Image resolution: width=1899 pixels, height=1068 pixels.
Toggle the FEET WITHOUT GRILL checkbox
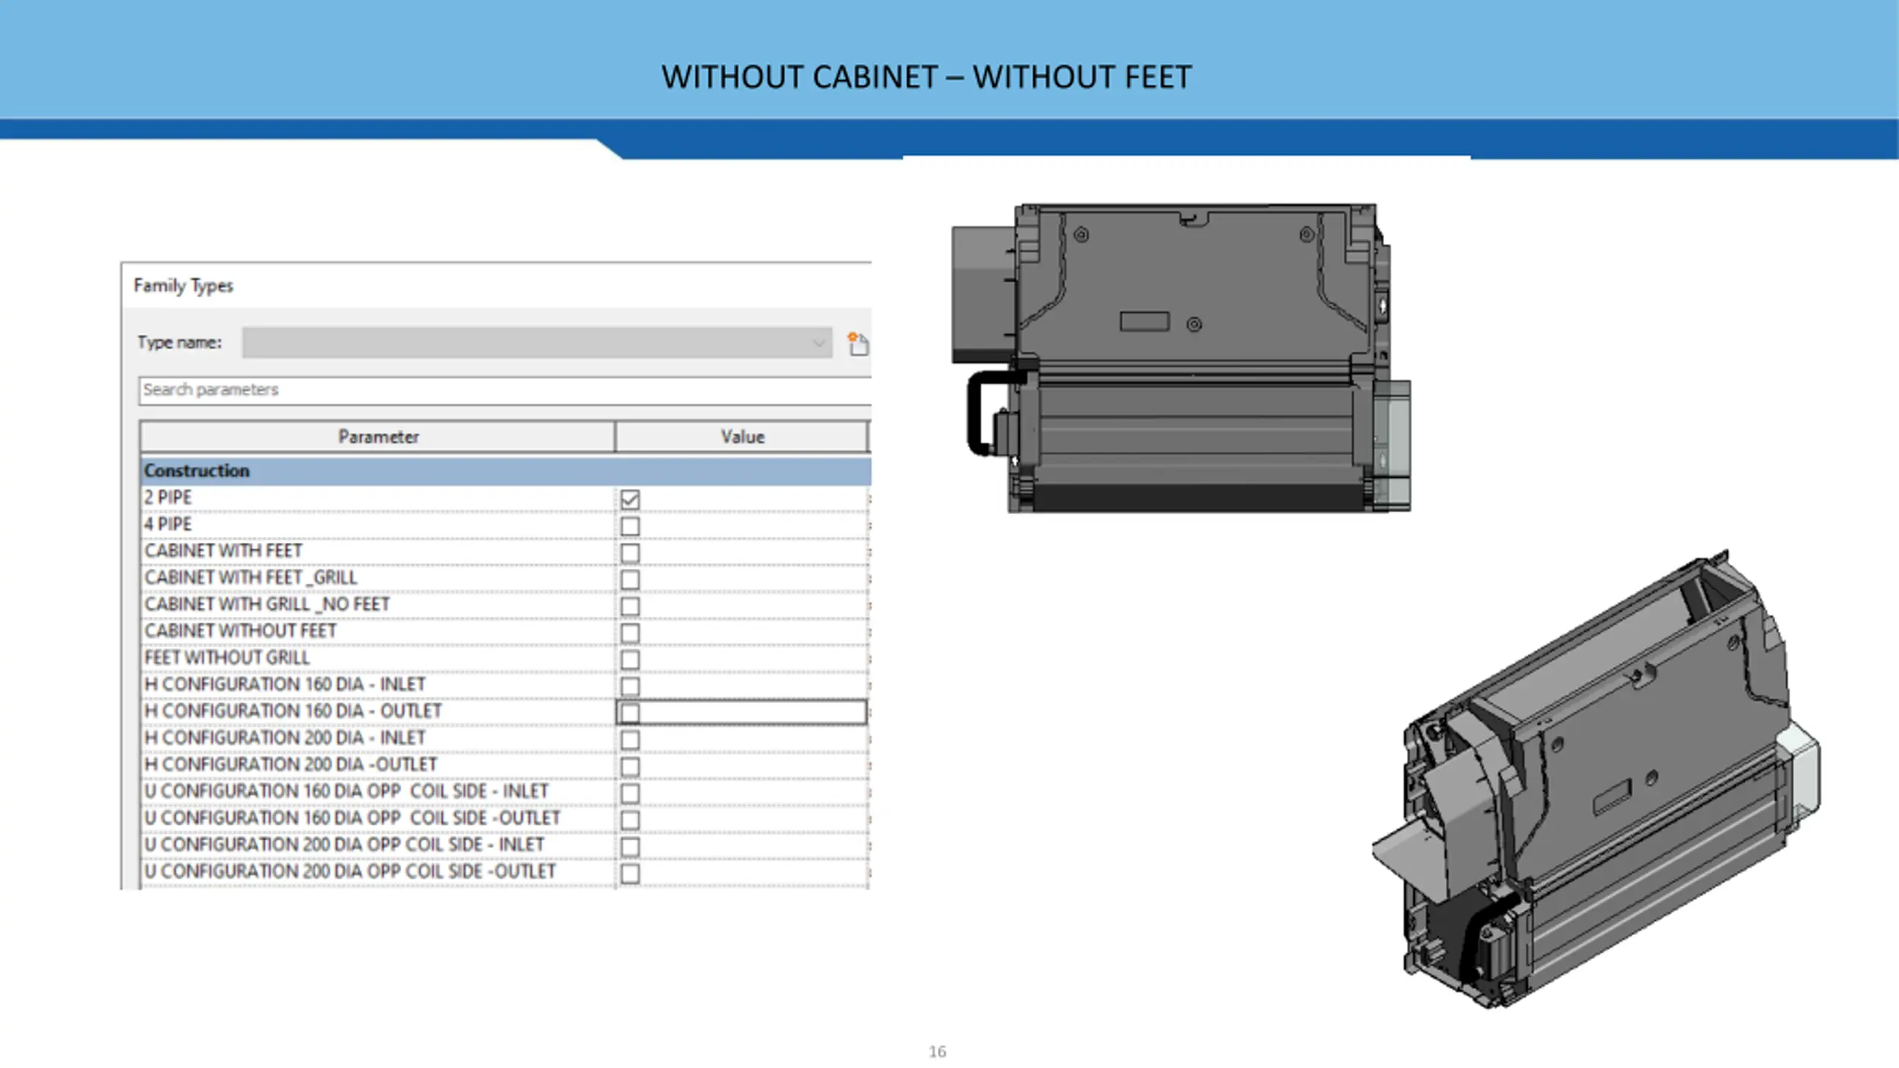pos(630,659)
